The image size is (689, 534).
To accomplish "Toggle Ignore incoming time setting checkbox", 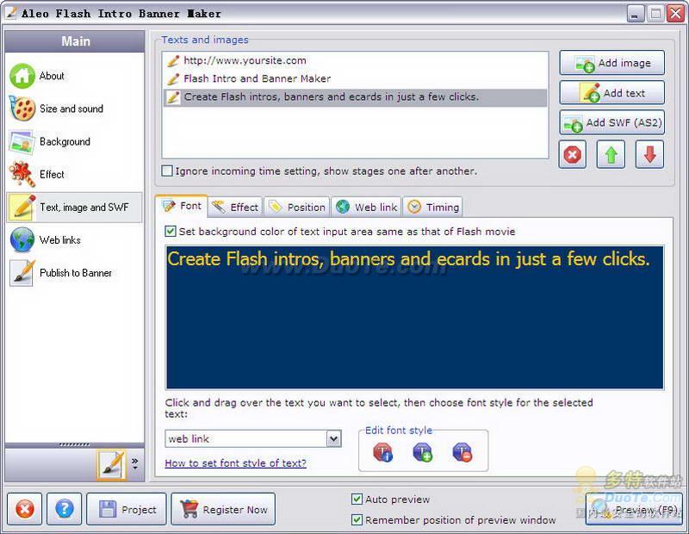I will (x=167, y=171).
